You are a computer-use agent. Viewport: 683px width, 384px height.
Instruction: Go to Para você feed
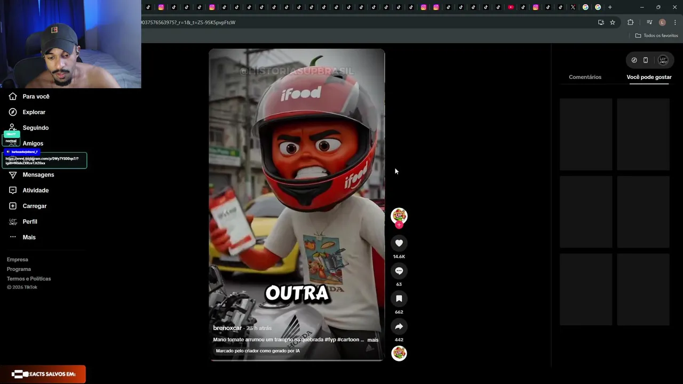tap(29, 97)
